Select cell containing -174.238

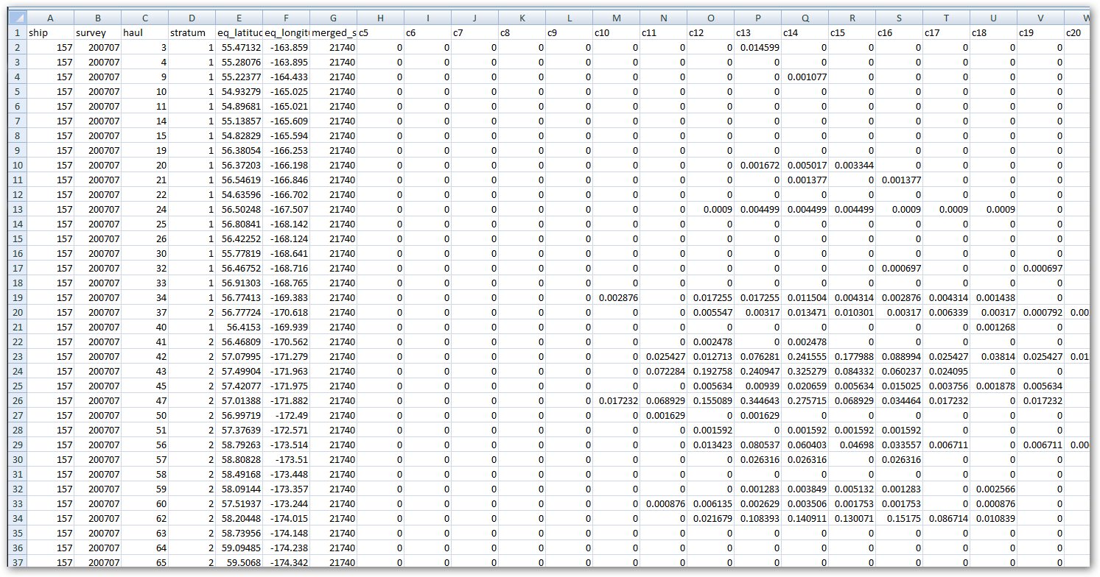coord(286,548)
